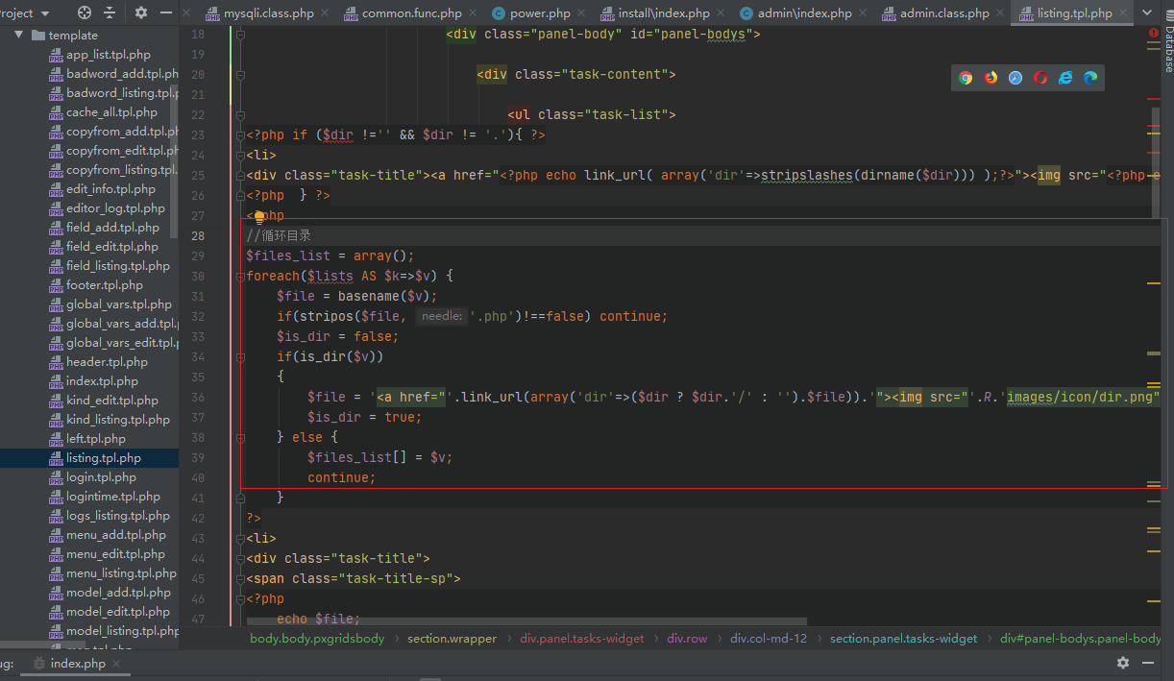
Task: Switch to the admin.class.php tab
Action: [x=943, y=13]
